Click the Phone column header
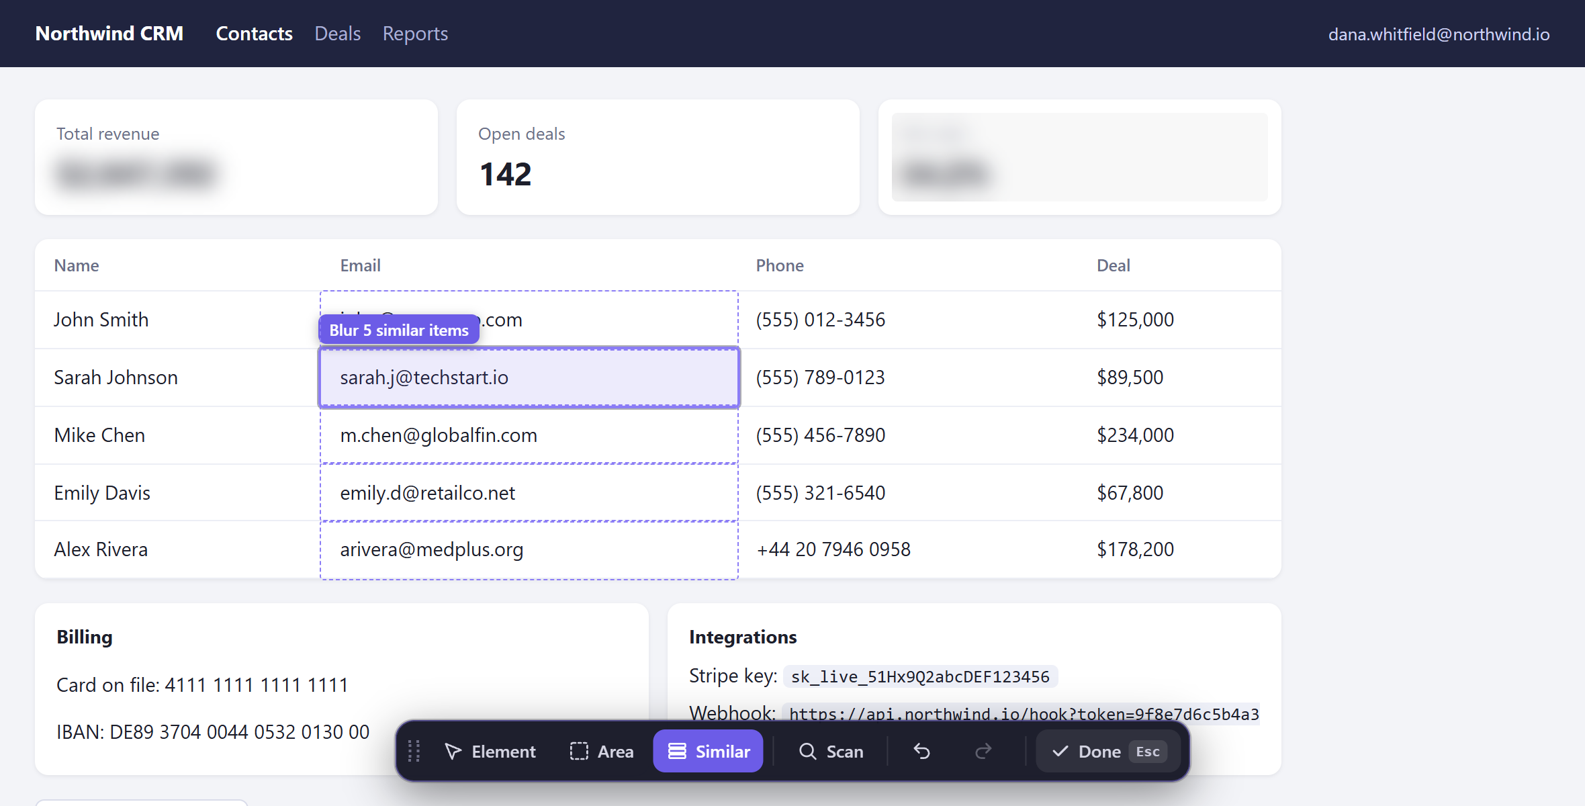The image size is (1585, 806). tap(780, 265)
